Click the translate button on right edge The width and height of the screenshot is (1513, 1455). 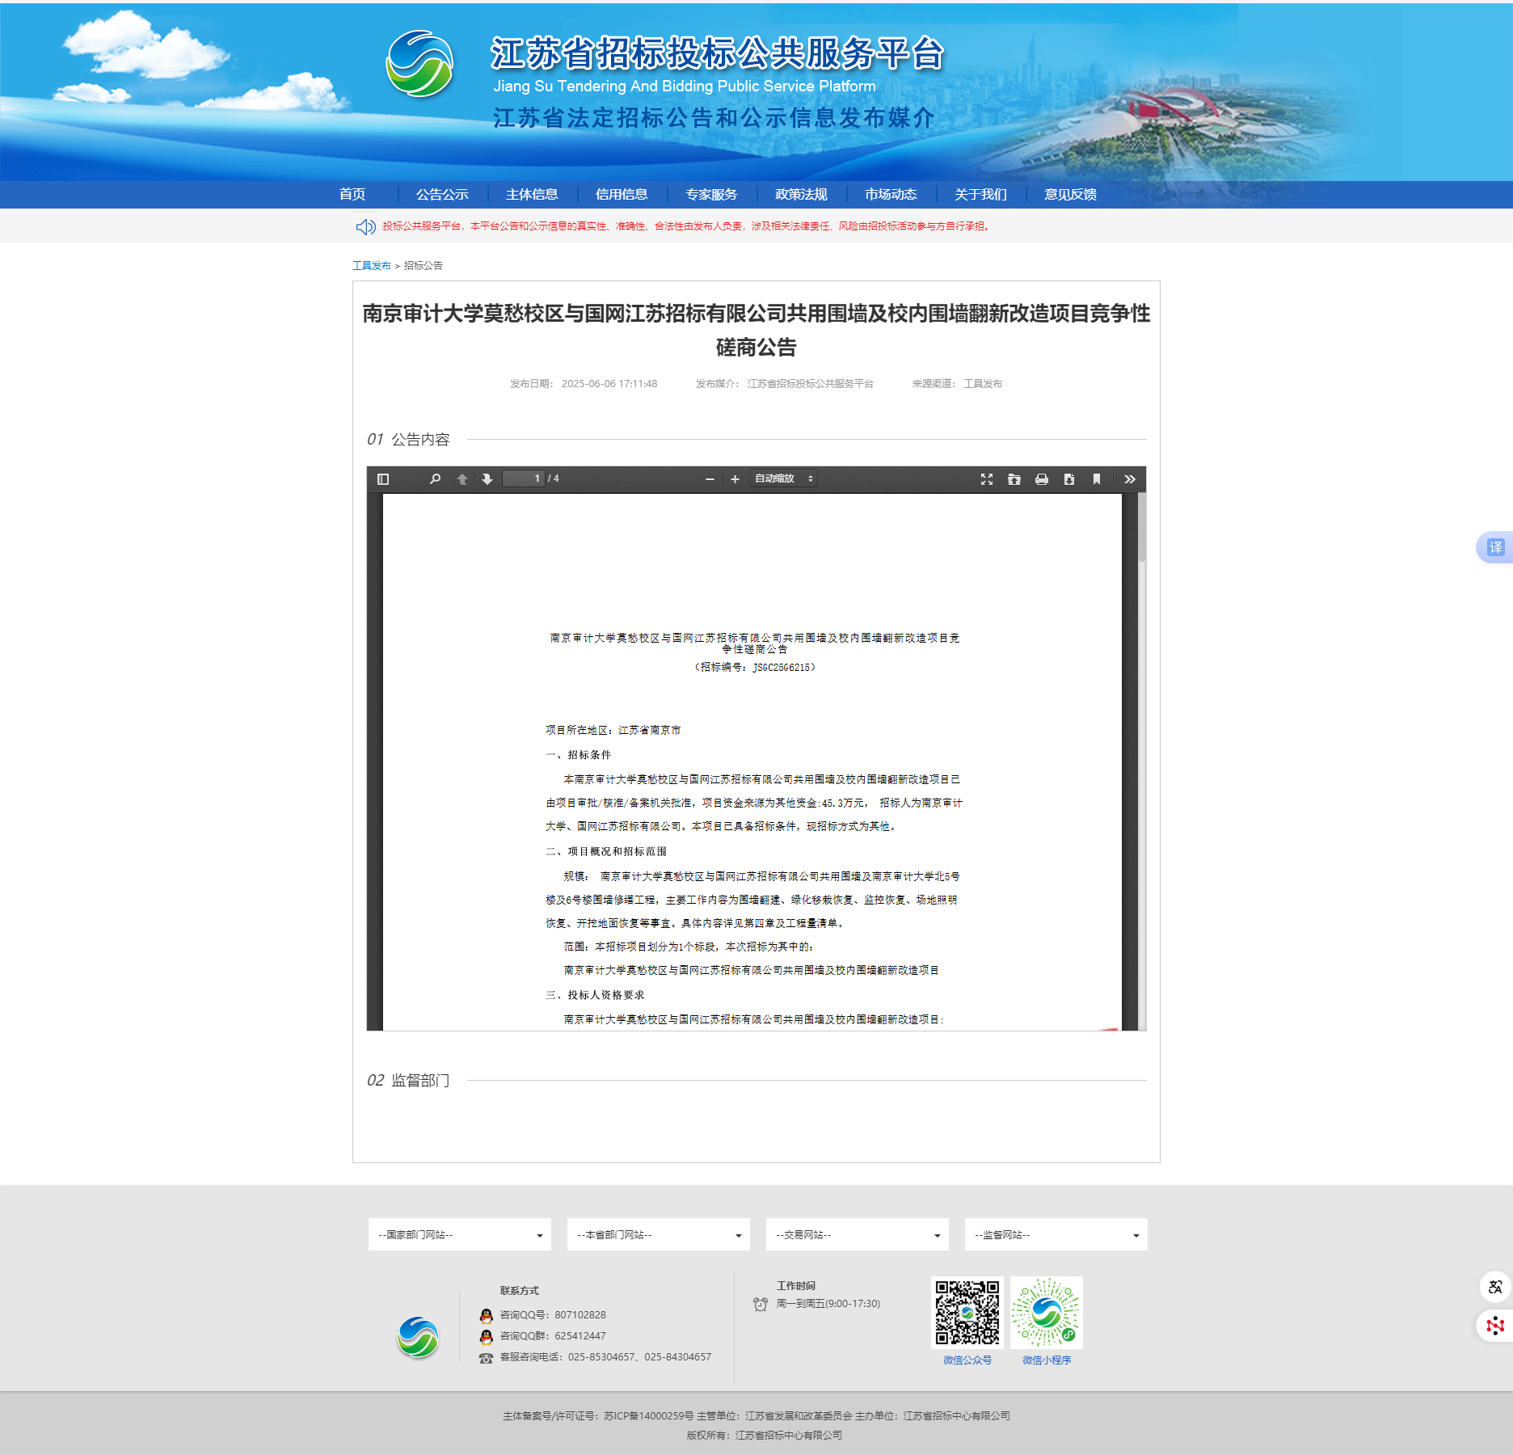[1495, 547]
